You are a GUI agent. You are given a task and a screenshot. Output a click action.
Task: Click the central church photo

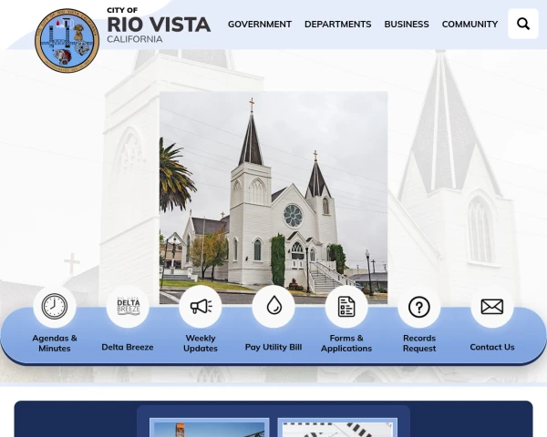tap(273, 198)
